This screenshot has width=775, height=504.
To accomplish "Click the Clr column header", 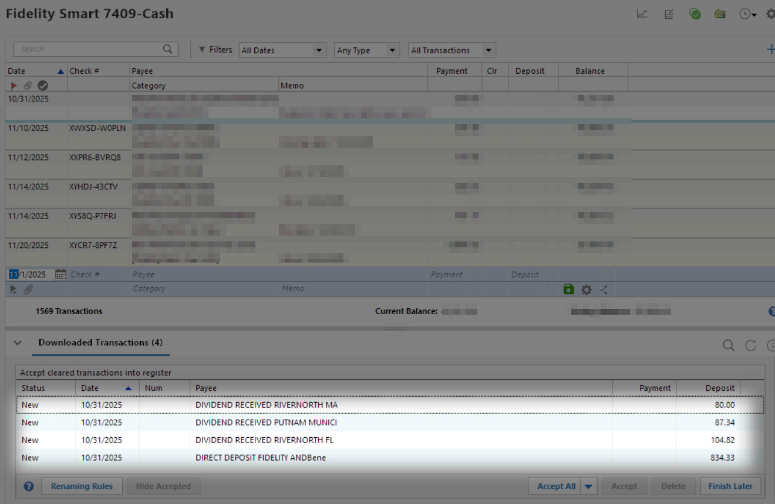I will click(x=495, y=71).
